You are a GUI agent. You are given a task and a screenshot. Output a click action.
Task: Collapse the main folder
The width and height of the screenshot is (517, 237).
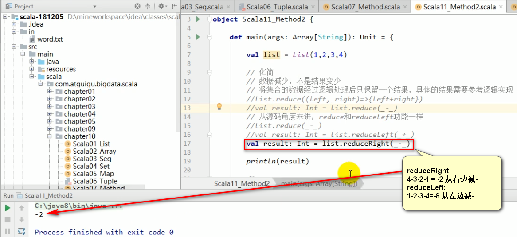click(x=23, y=54)
